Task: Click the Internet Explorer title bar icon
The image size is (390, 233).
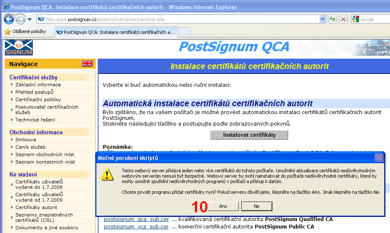Action: (x=6, y=7)
